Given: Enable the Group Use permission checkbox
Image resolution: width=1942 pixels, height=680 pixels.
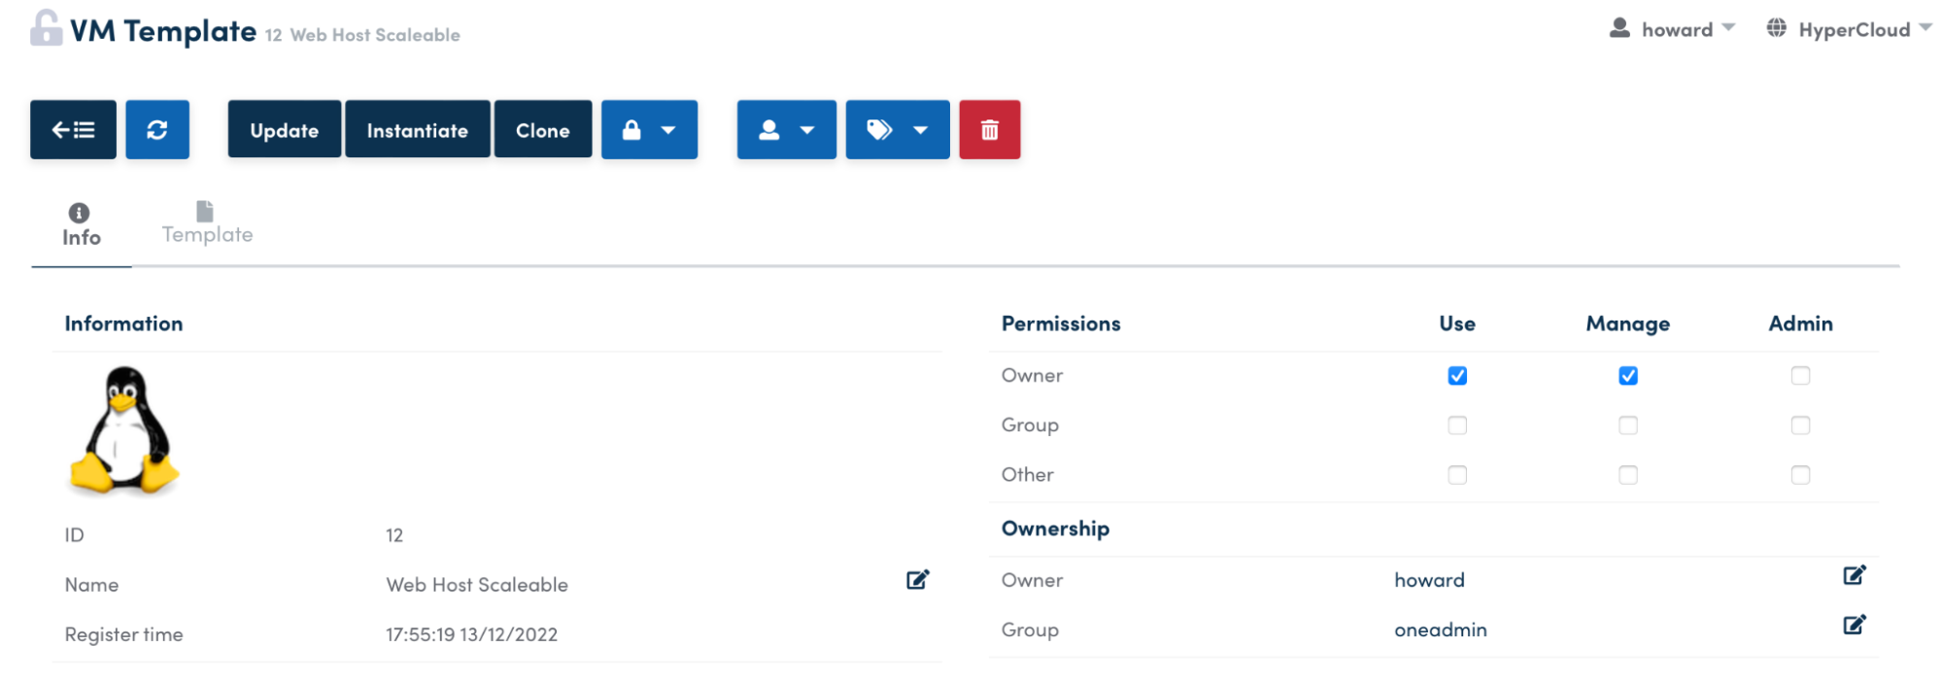Looking at the screenshot, I should tap(1456, 425).
